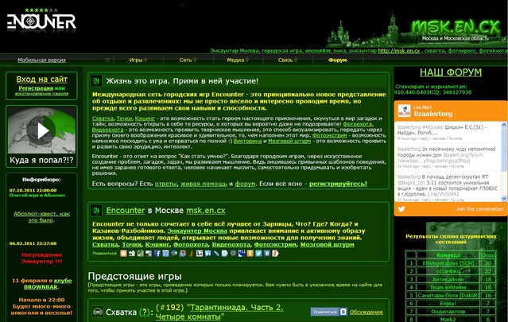Click the Twitter bird icon in the orange widget footer
Screen dimensions: 508x322
(401, 209)
